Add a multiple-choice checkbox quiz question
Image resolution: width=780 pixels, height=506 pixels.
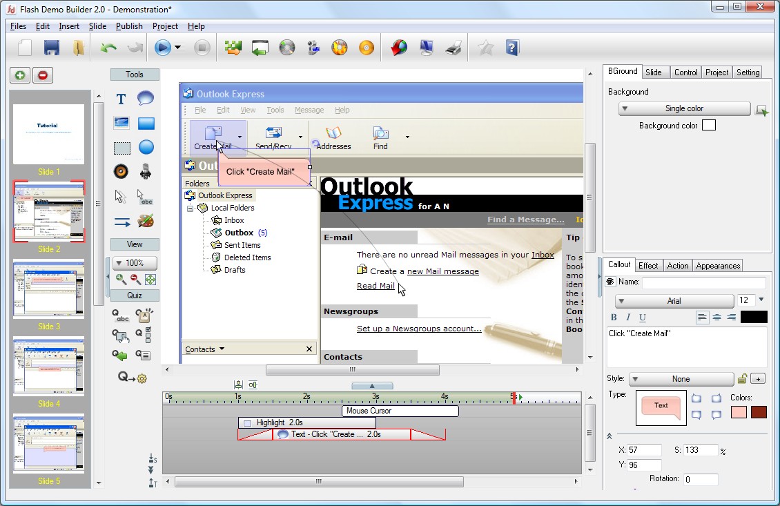pyautogui.click(x=144, y=335)
